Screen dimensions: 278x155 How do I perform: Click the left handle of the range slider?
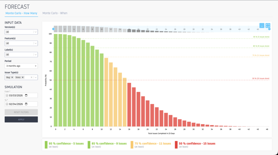pyautogui.click(x=53, y=29)
